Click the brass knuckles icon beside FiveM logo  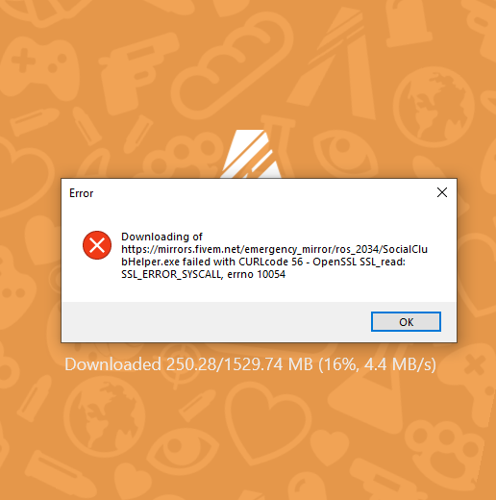pos(183,156)
